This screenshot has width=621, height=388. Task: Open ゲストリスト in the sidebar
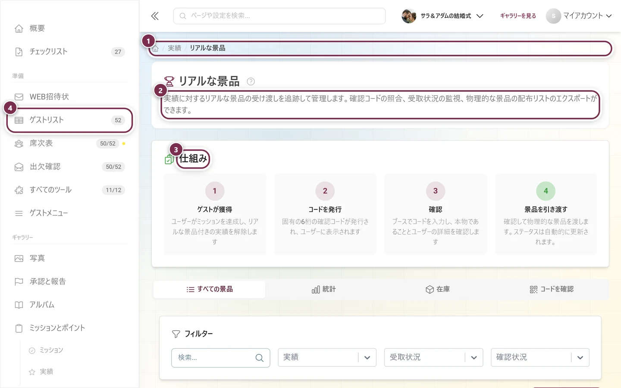(x=69, y=120)
